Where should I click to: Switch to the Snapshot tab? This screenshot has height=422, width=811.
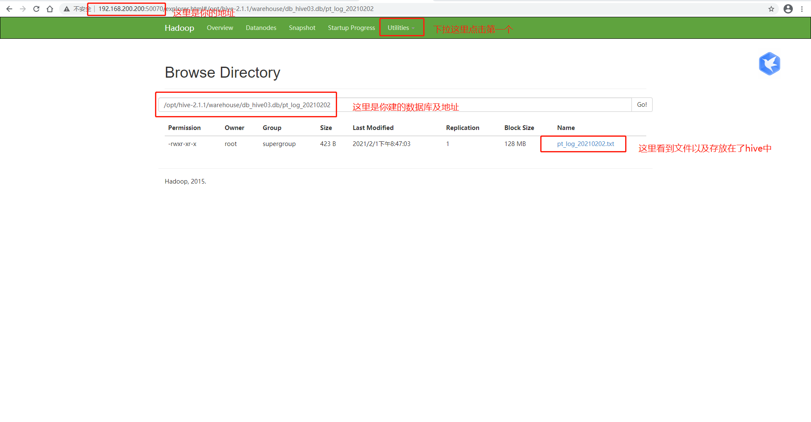coord(302,28)
